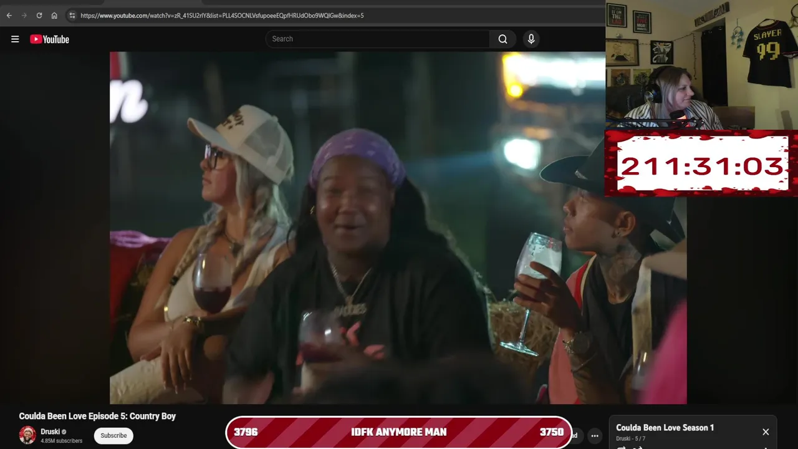Click the IDFK ANYMORE MAN goal bar overlay
Screen dimensions: 798x449
point(399,432)
